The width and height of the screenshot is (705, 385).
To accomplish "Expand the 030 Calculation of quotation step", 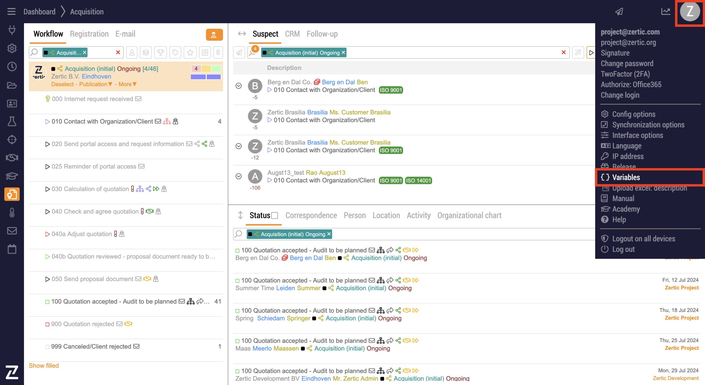I will (x=47, y=189).
